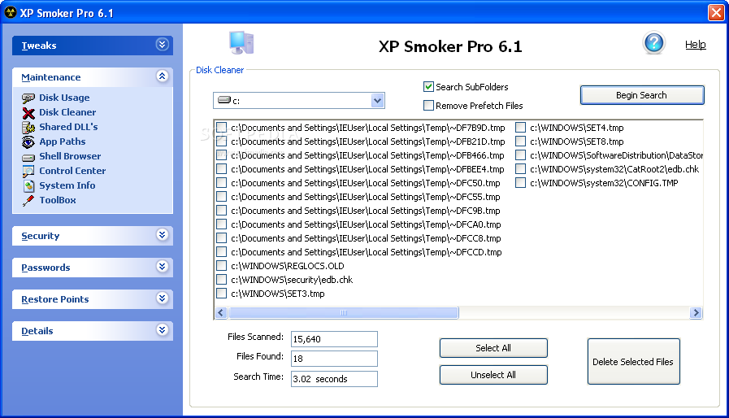Viewport: 729px width, 418px height.
Task: Click the Tweaks header label
Action: 38,46
